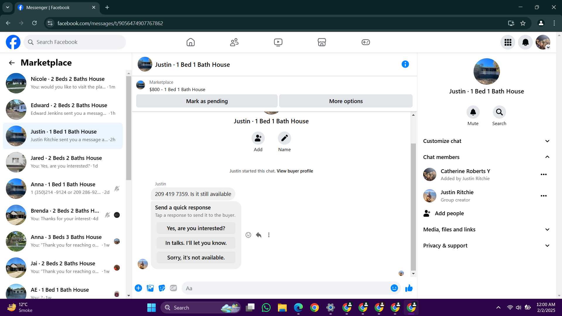Image resolution: width=562 pixels, height=316 pixels.
Task: Open the Marketplace storefront icon
Action: (x=322, y=42)
